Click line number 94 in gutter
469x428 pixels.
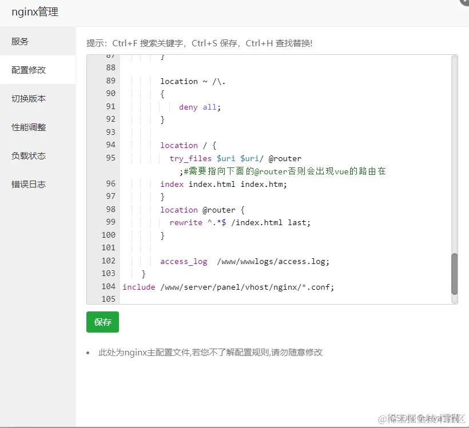(x=110, y=145)
